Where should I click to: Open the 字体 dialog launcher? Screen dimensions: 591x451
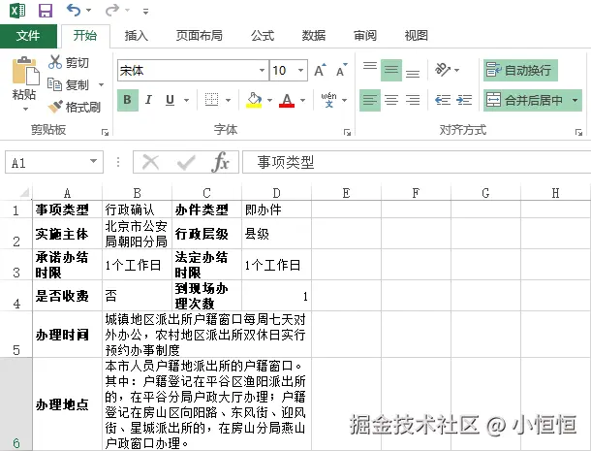click(347, 132)
